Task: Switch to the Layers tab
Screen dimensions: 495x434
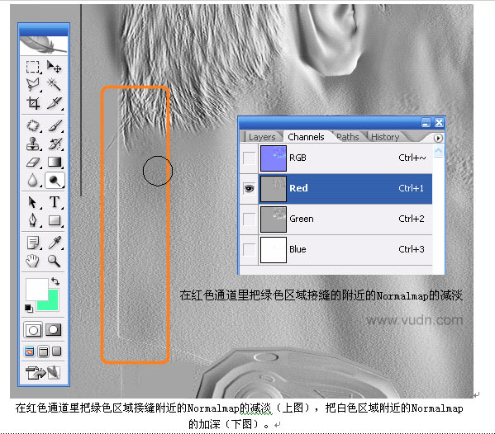Action: [262, 137]
